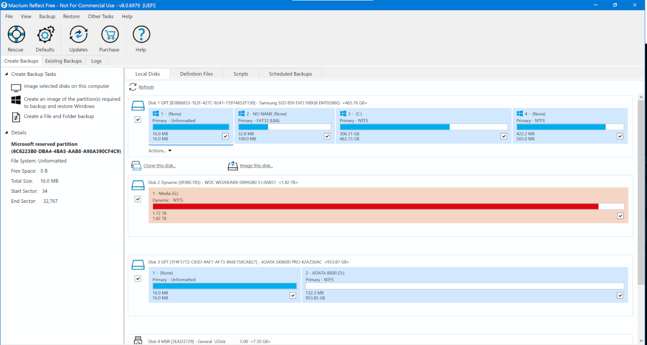Check for Updates toolbar icon
The height and width of the screenshot is (345, 647).
78,35
